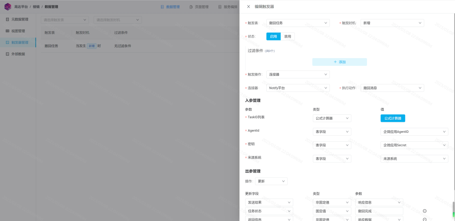Click the 元数据管理 sidebar icon
The width and height of the screenshot is (455, 221).
[8, 19]
